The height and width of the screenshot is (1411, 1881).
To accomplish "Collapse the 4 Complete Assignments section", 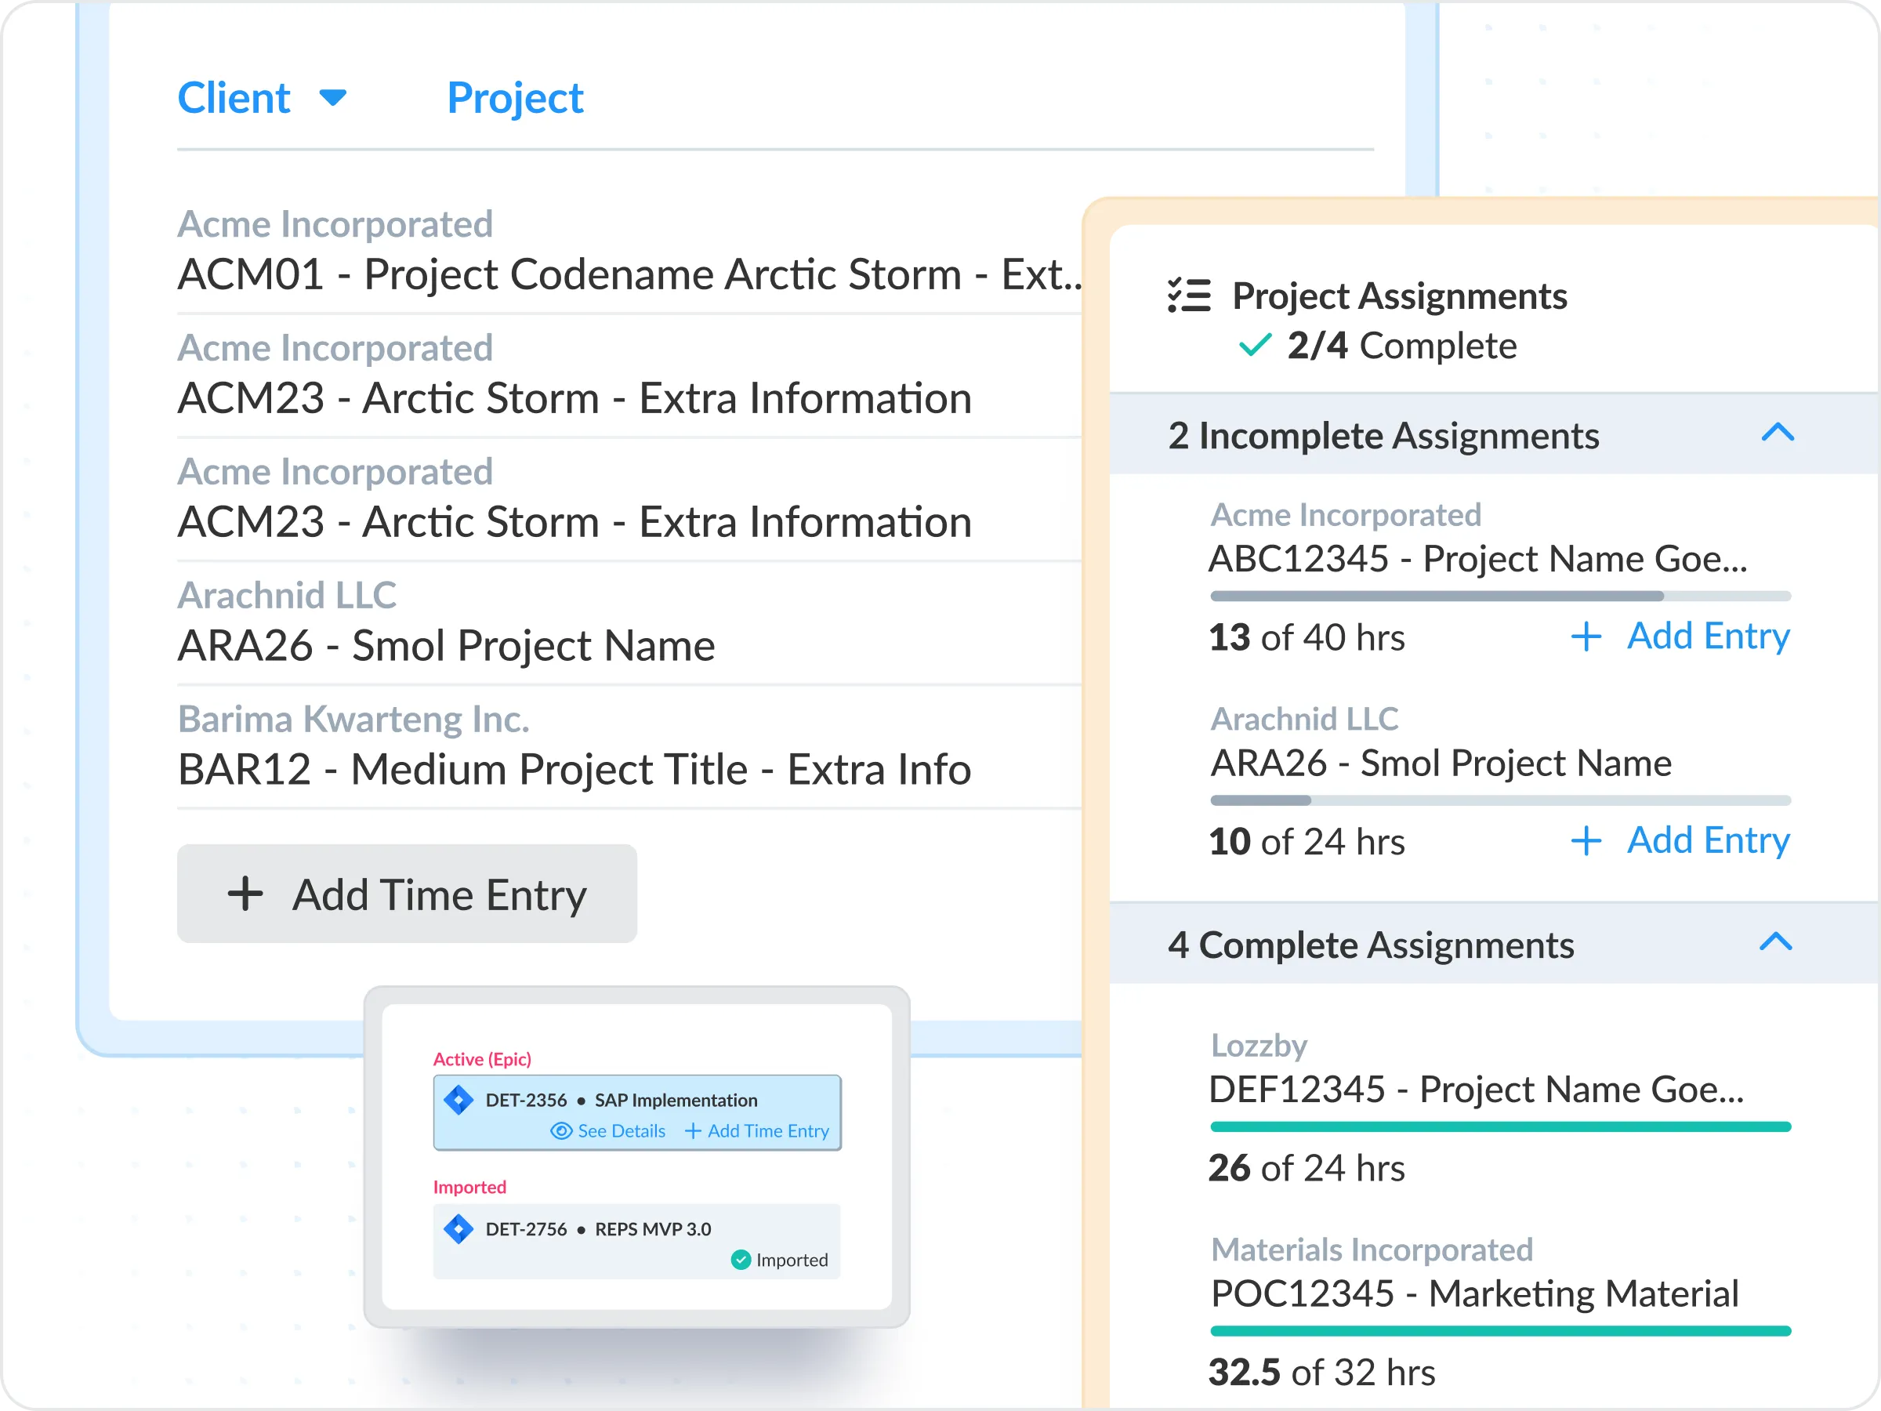I will [x=1775, y=941].
